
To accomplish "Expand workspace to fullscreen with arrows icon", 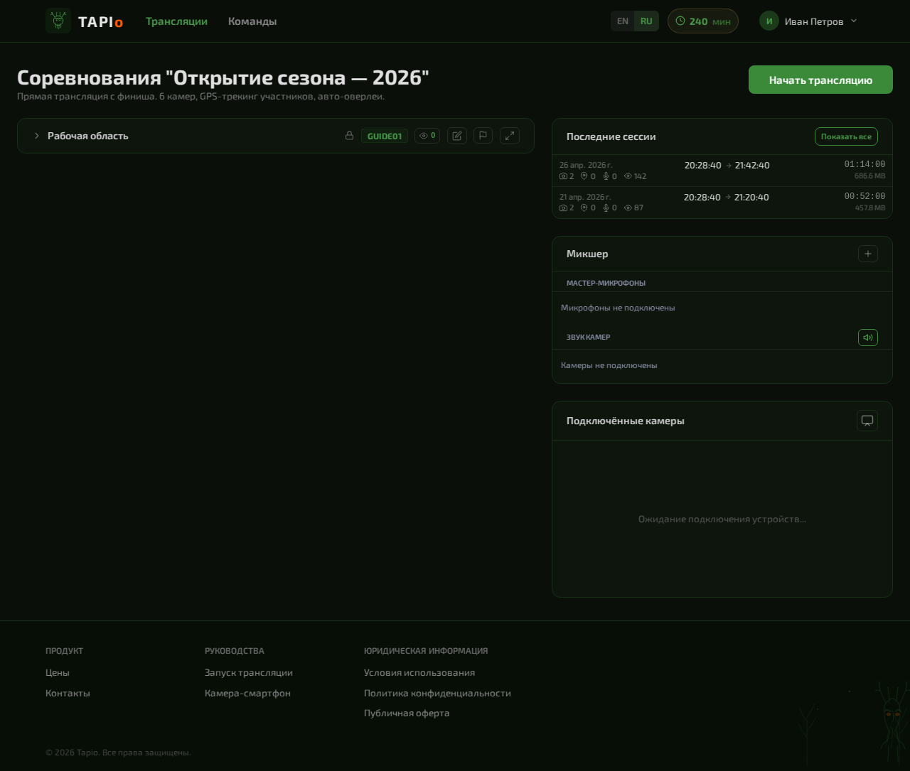I will coord(510,136).
